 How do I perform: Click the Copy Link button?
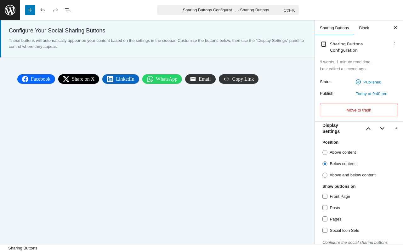pos(239,79)
